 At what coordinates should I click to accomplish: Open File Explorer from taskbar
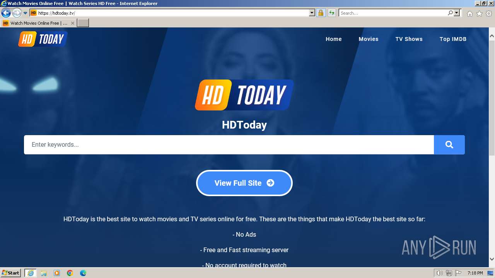point(44,273)
